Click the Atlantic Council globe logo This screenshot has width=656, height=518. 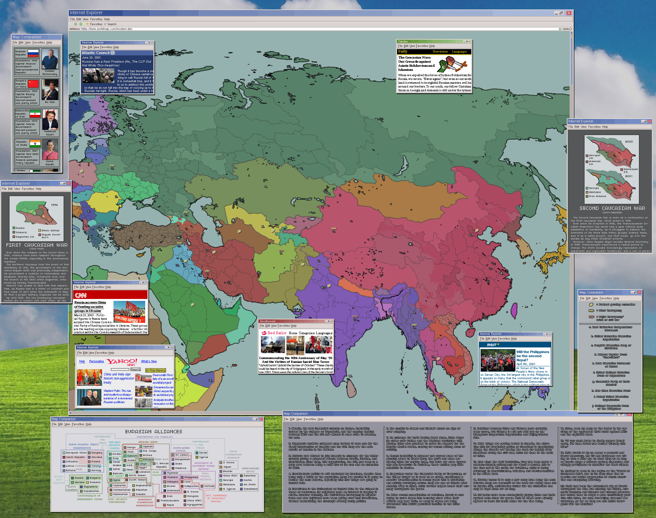113,53
